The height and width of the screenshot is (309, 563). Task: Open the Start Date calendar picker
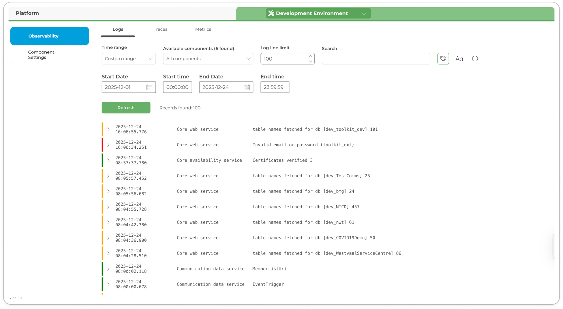pyautogui.click(x=149, y=87)
